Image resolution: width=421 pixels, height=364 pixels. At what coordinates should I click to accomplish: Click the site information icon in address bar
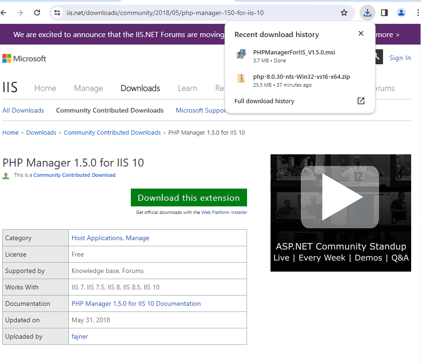click(x=57, y=13)
